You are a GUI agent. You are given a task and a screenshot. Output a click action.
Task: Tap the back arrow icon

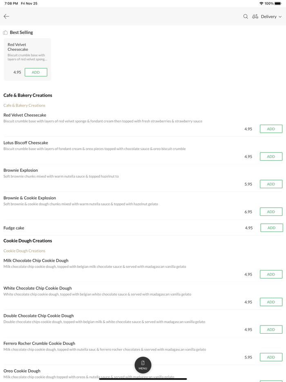pyautogui.click(x=7, y=16)
